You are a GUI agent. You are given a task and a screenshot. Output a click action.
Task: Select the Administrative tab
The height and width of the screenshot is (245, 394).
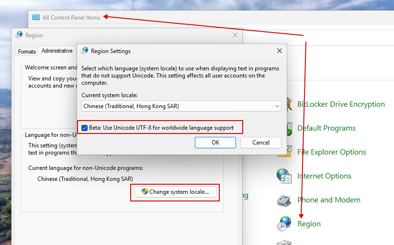57,51
